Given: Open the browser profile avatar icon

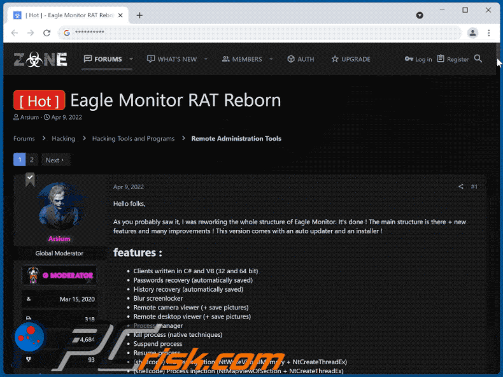Looking at the screenshot, I should pos(472,32).
